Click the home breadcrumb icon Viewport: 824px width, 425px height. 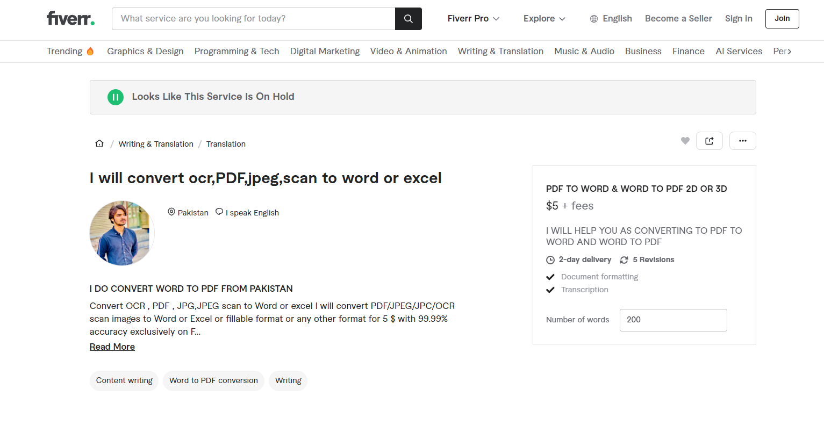99,144
